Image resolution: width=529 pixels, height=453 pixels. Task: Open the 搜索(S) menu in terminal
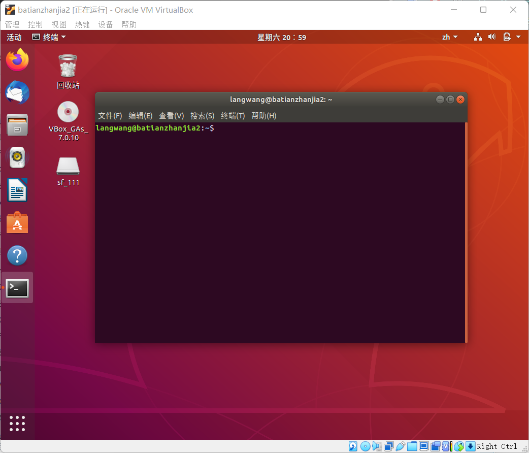pos(203,116)
